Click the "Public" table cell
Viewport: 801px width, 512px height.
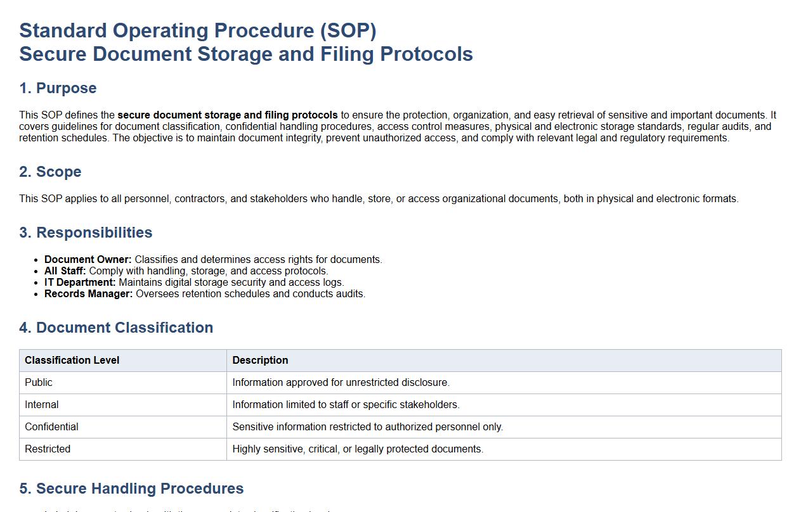point(39,383)
